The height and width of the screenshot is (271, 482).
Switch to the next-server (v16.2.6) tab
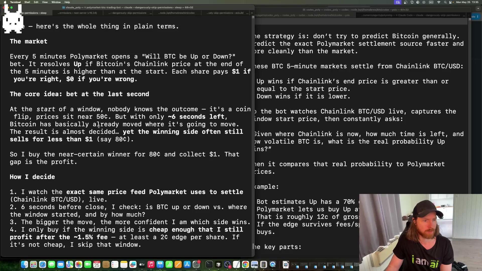click(78, 13)
